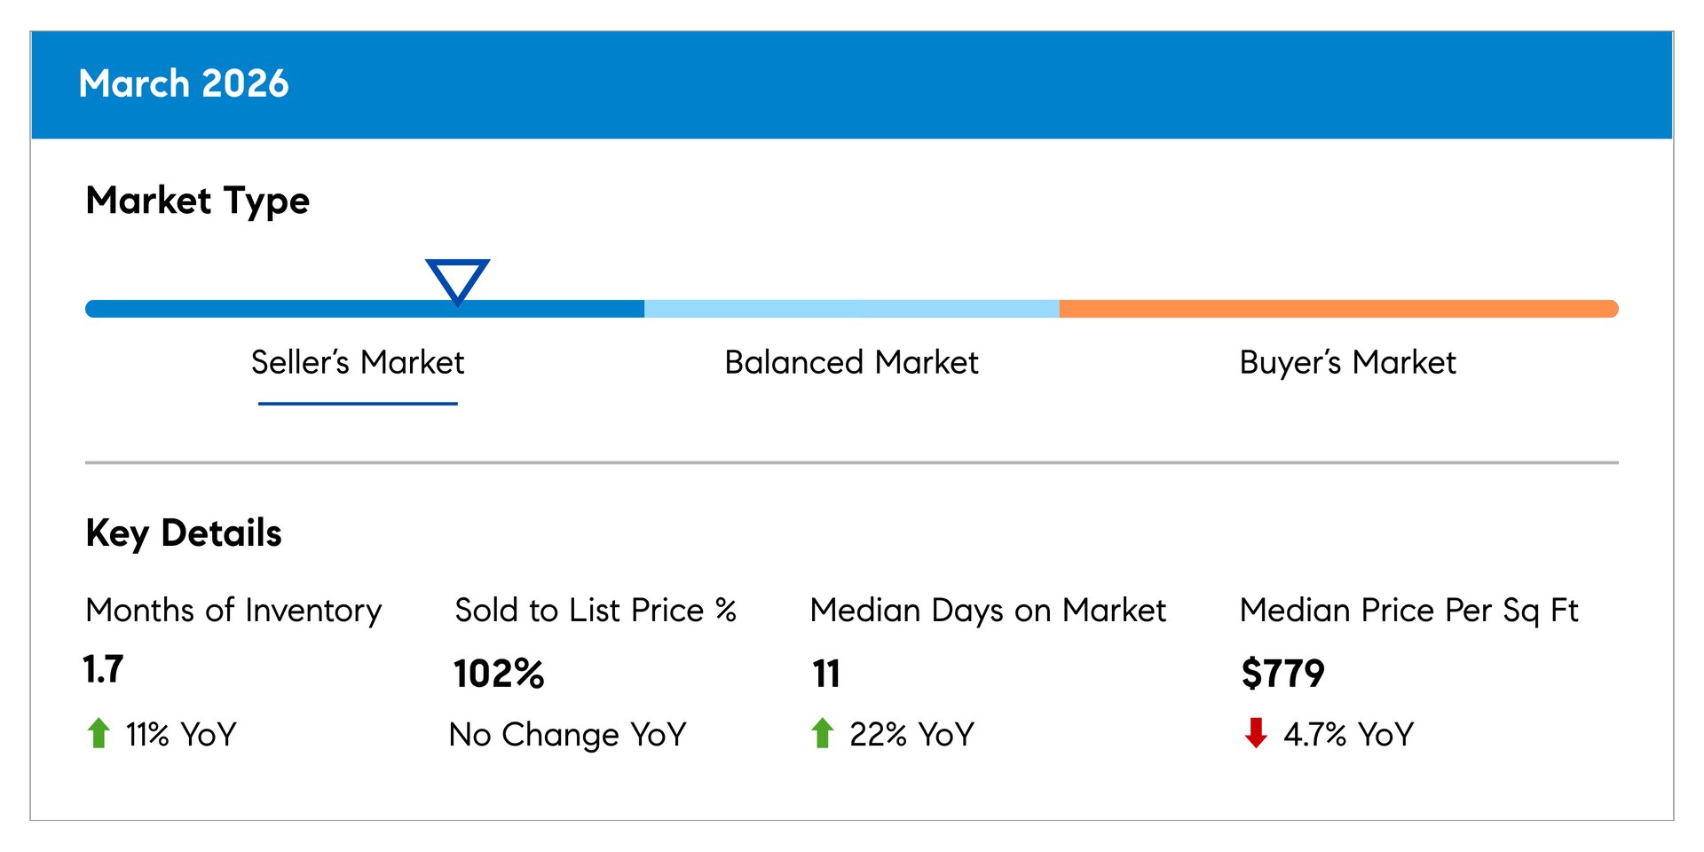Select the Balanced Market label
1704x852 pixels.
click(x=851, y=362)
